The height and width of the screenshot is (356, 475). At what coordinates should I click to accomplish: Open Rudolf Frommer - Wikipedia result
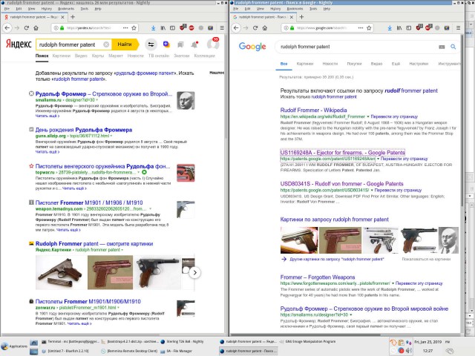[313, 111]
